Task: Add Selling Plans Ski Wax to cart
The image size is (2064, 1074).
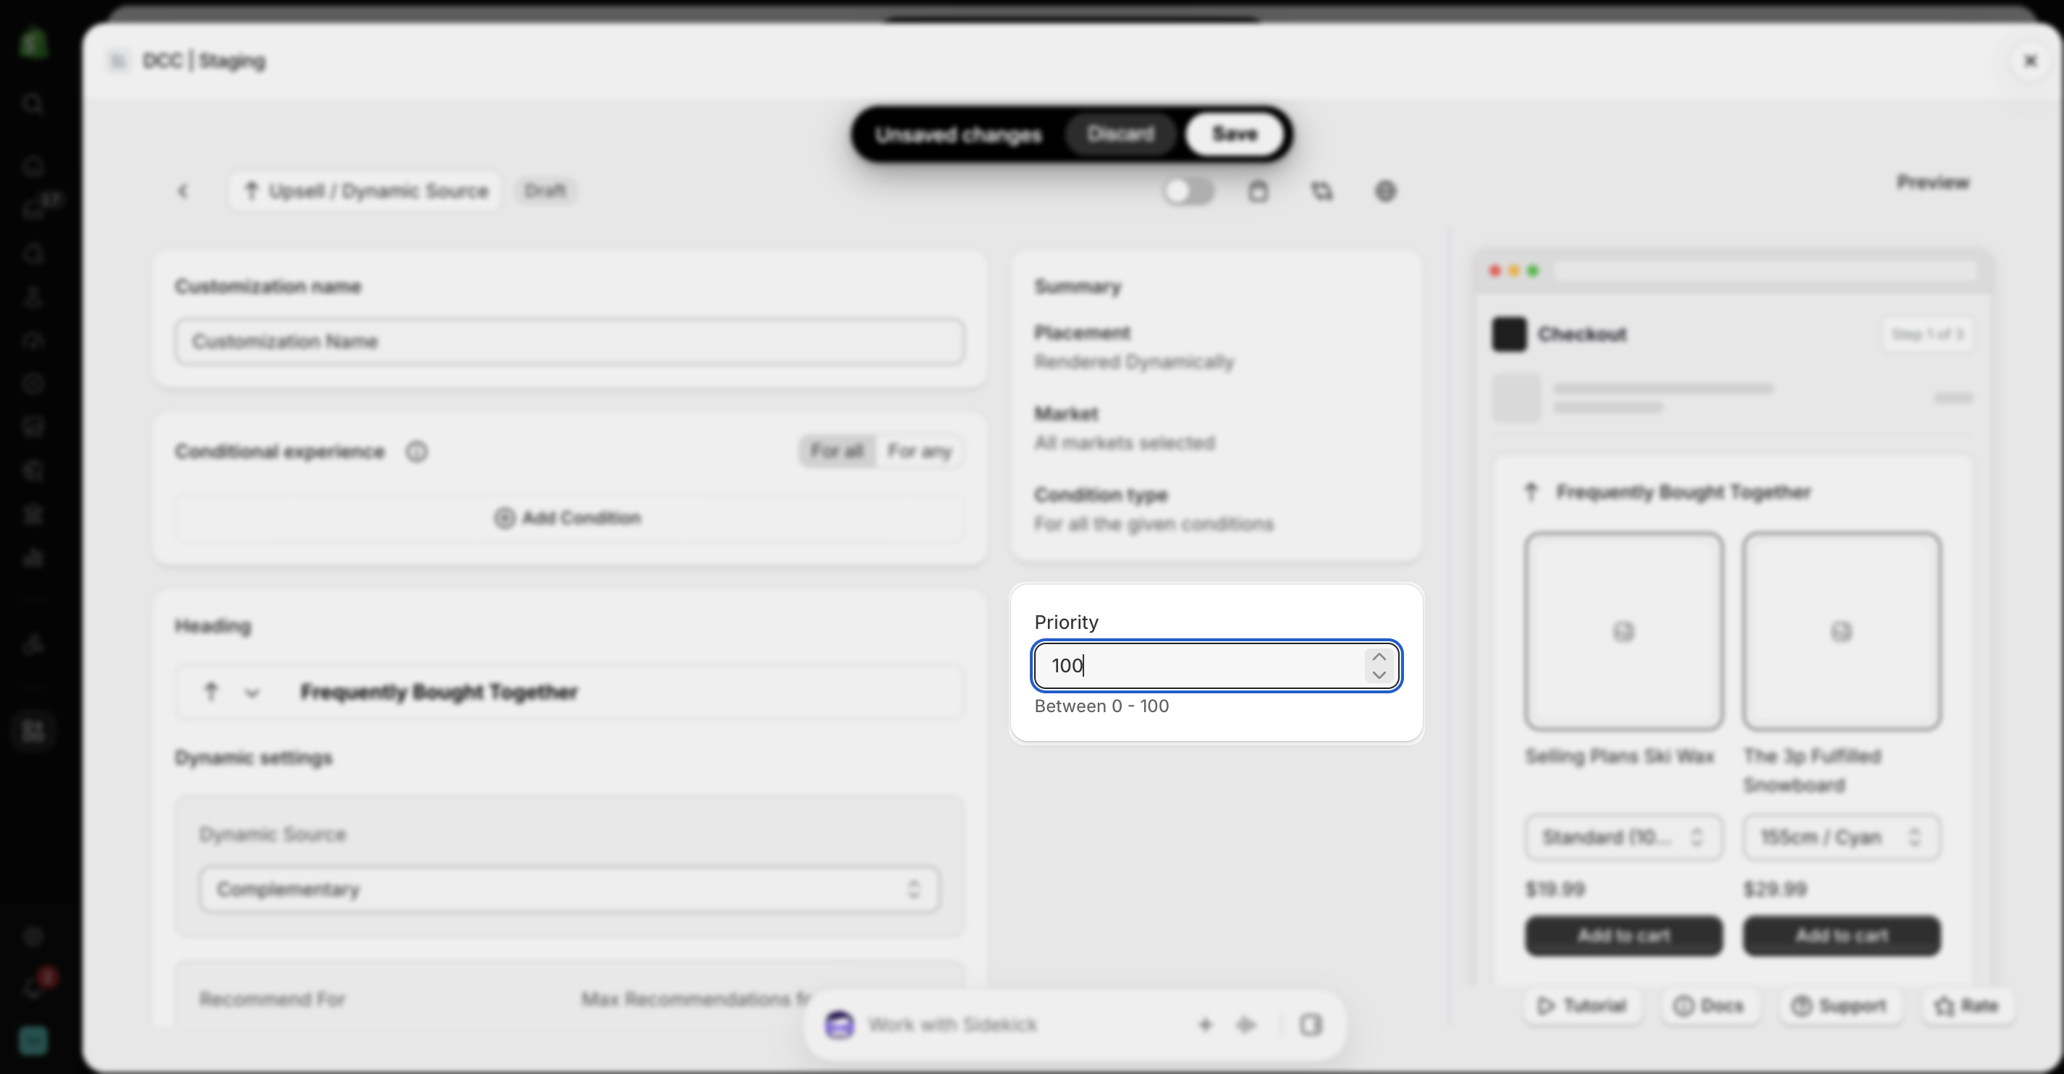Action: click(1623, 936)
